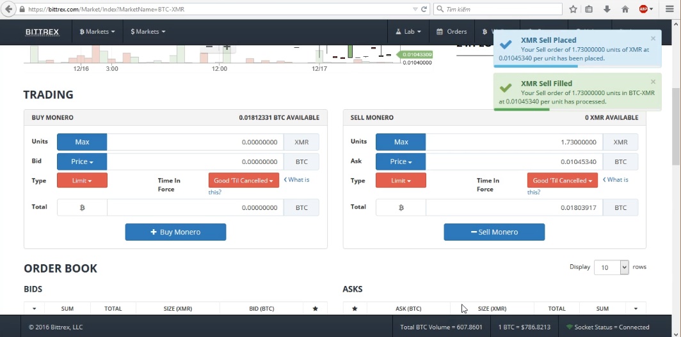Close the XMR Sell Filled notification
This screenshot has width=681, height=337.
(x=653, y=82)
